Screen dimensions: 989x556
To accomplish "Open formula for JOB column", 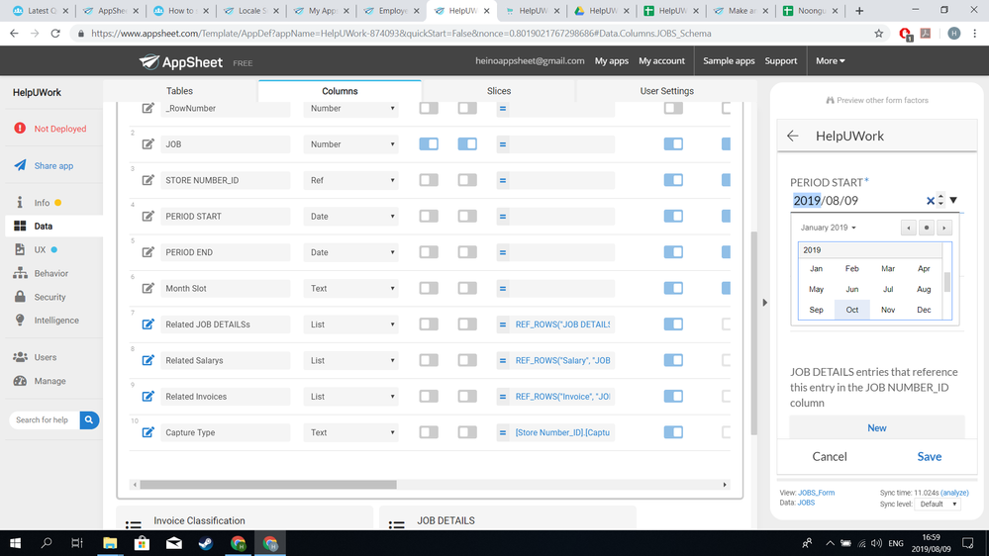I will [503, 144].
